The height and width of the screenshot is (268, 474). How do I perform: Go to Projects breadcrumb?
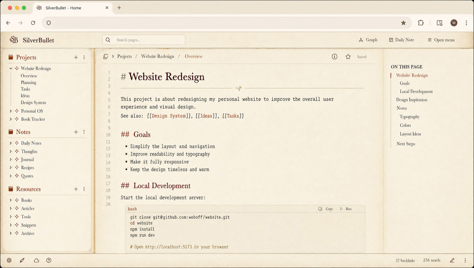click(124, 56)
